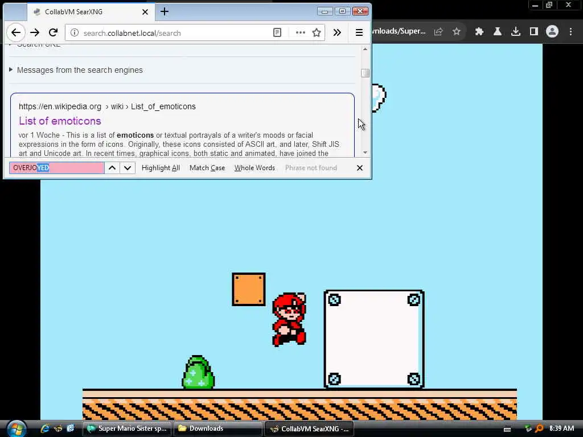Viewport: 583px width, 437px height.
Task: Show more Firefox toolbar tools
Action: 337,32
